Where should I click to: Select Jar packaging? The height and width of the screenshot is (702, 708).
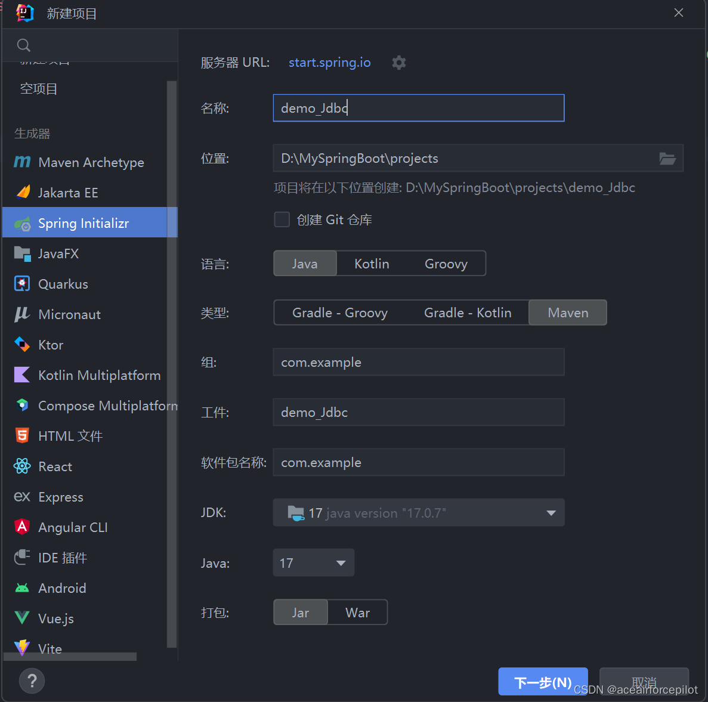(301, 613)
